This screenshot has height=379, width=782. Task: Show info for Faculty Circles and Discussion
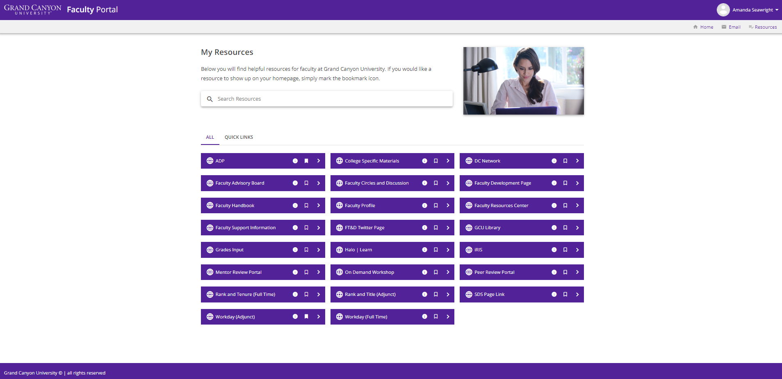(x=425, y=183)
